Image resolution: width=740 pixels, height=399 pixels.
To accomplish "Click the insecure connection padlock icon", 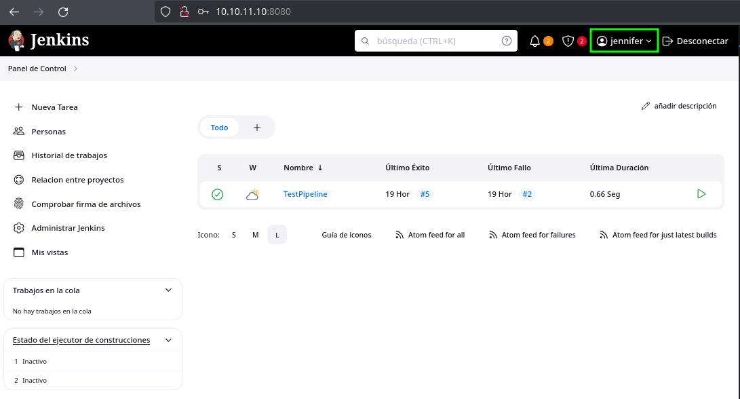I will 184,12.
